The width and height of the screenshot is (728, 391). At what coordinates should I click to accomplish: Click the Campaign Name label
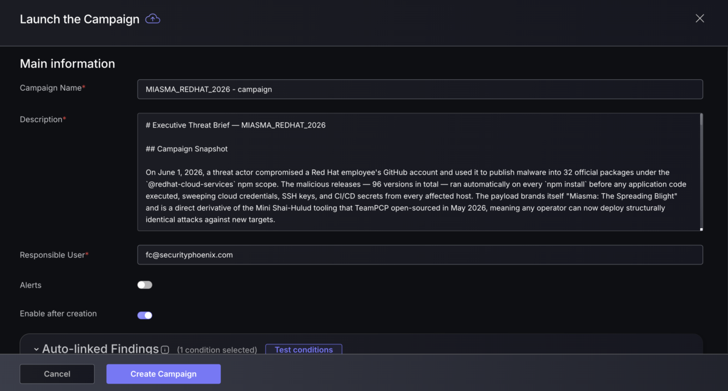click(52, 88)
